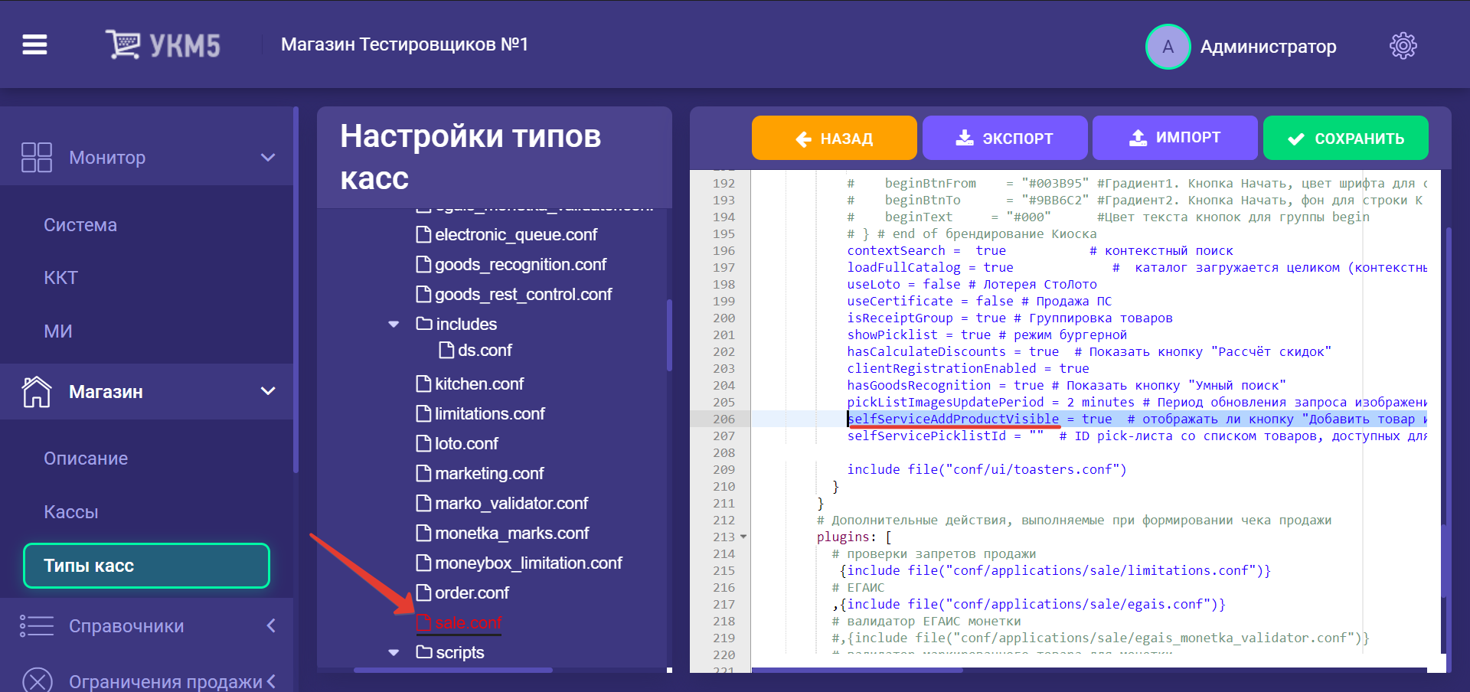This screenshot has height=692, width=1470.
Task: Click file icon of marko_validator.conf
Action: pyautogui.click(x=423, y=503)
